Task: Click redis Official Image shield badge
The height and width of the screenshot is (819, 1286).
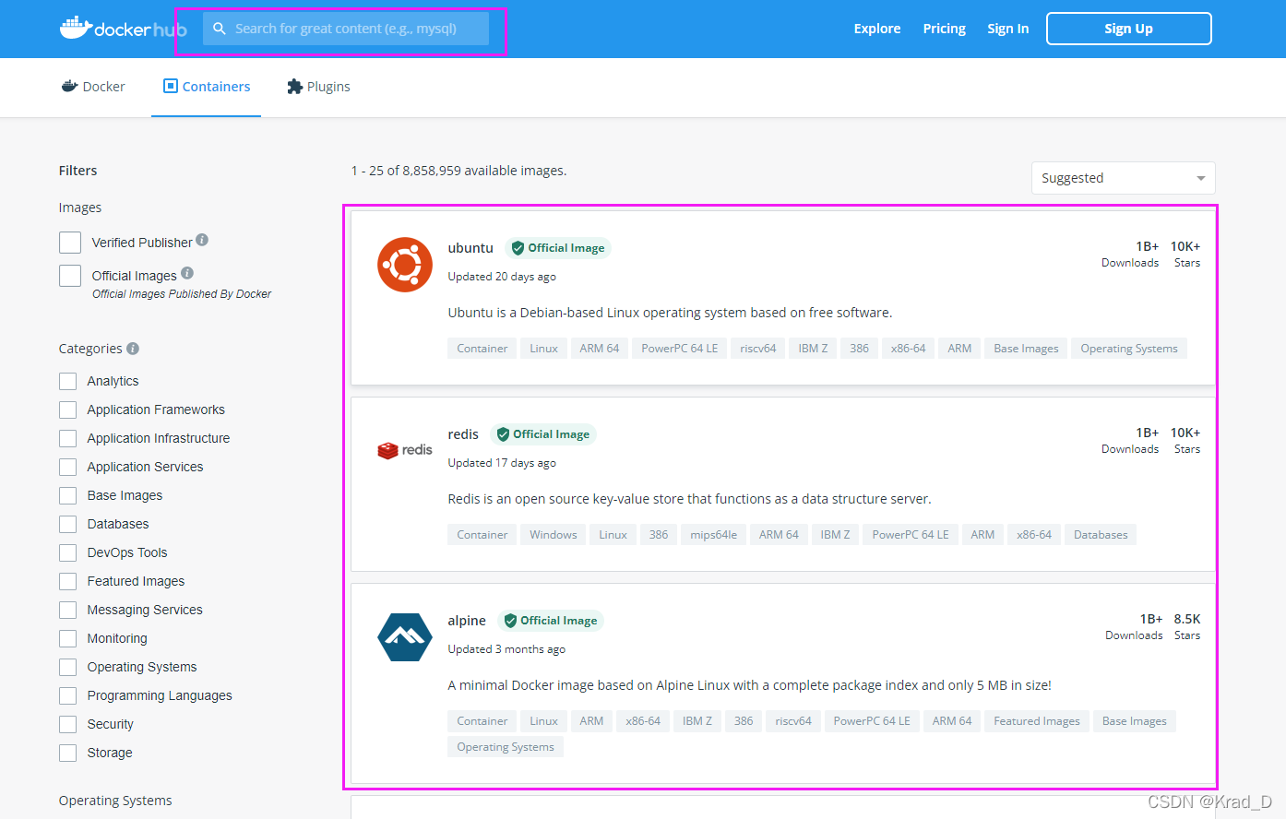Action: point(543,434)
